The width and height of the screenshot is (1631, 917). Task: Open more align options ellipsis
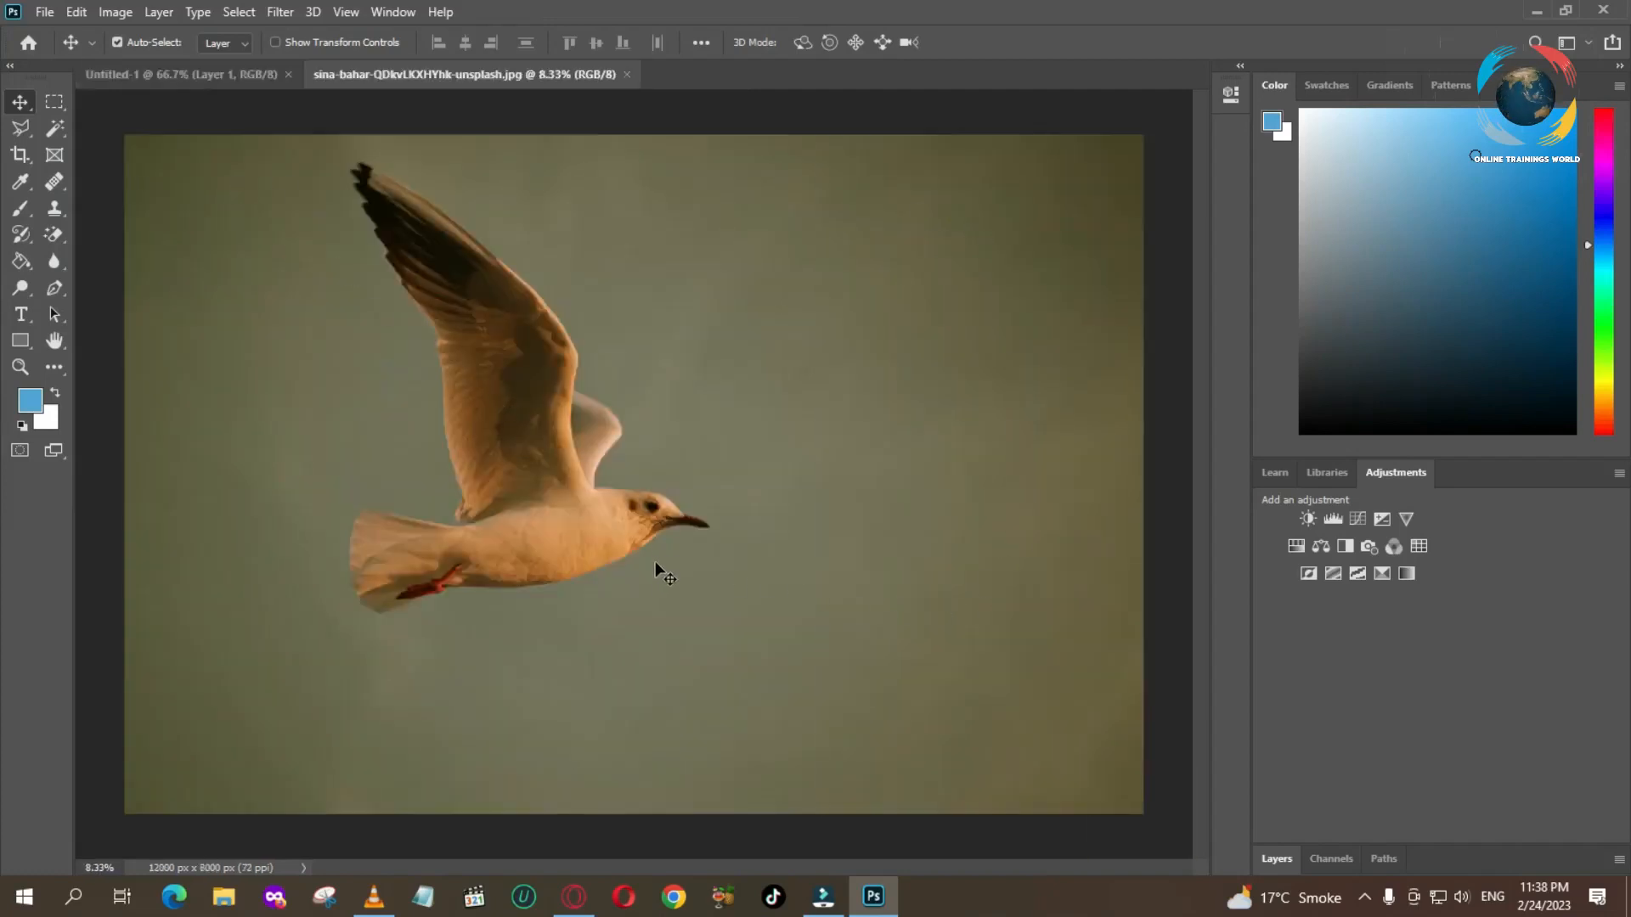[701, 42]
